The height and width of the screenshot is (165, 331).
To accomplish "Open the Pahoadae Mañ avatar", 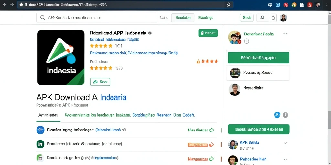I will 233,160.
